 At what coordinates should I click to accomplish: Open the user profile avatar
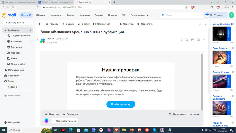click(231, 15)
